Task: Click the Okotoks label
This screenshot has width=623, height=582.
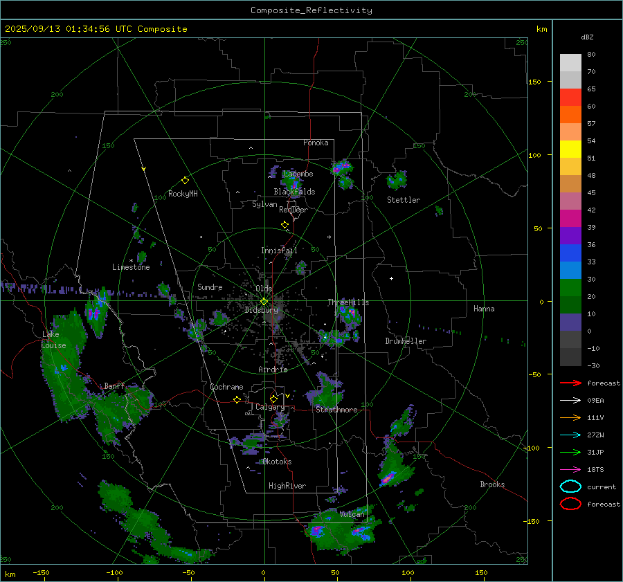Action: pos(278,462)
